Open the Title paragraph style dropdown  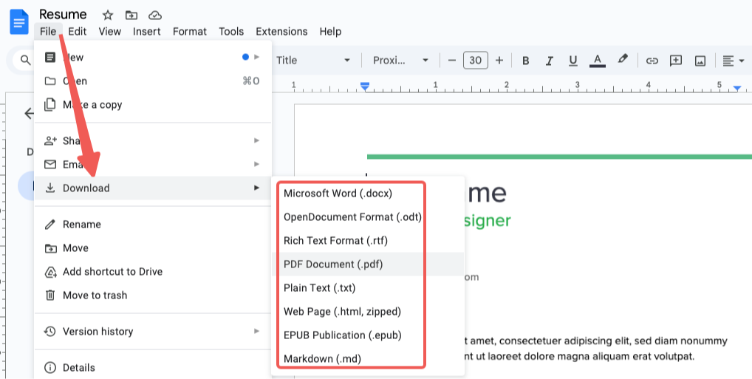pyautogui.click(x=313, y=61)
